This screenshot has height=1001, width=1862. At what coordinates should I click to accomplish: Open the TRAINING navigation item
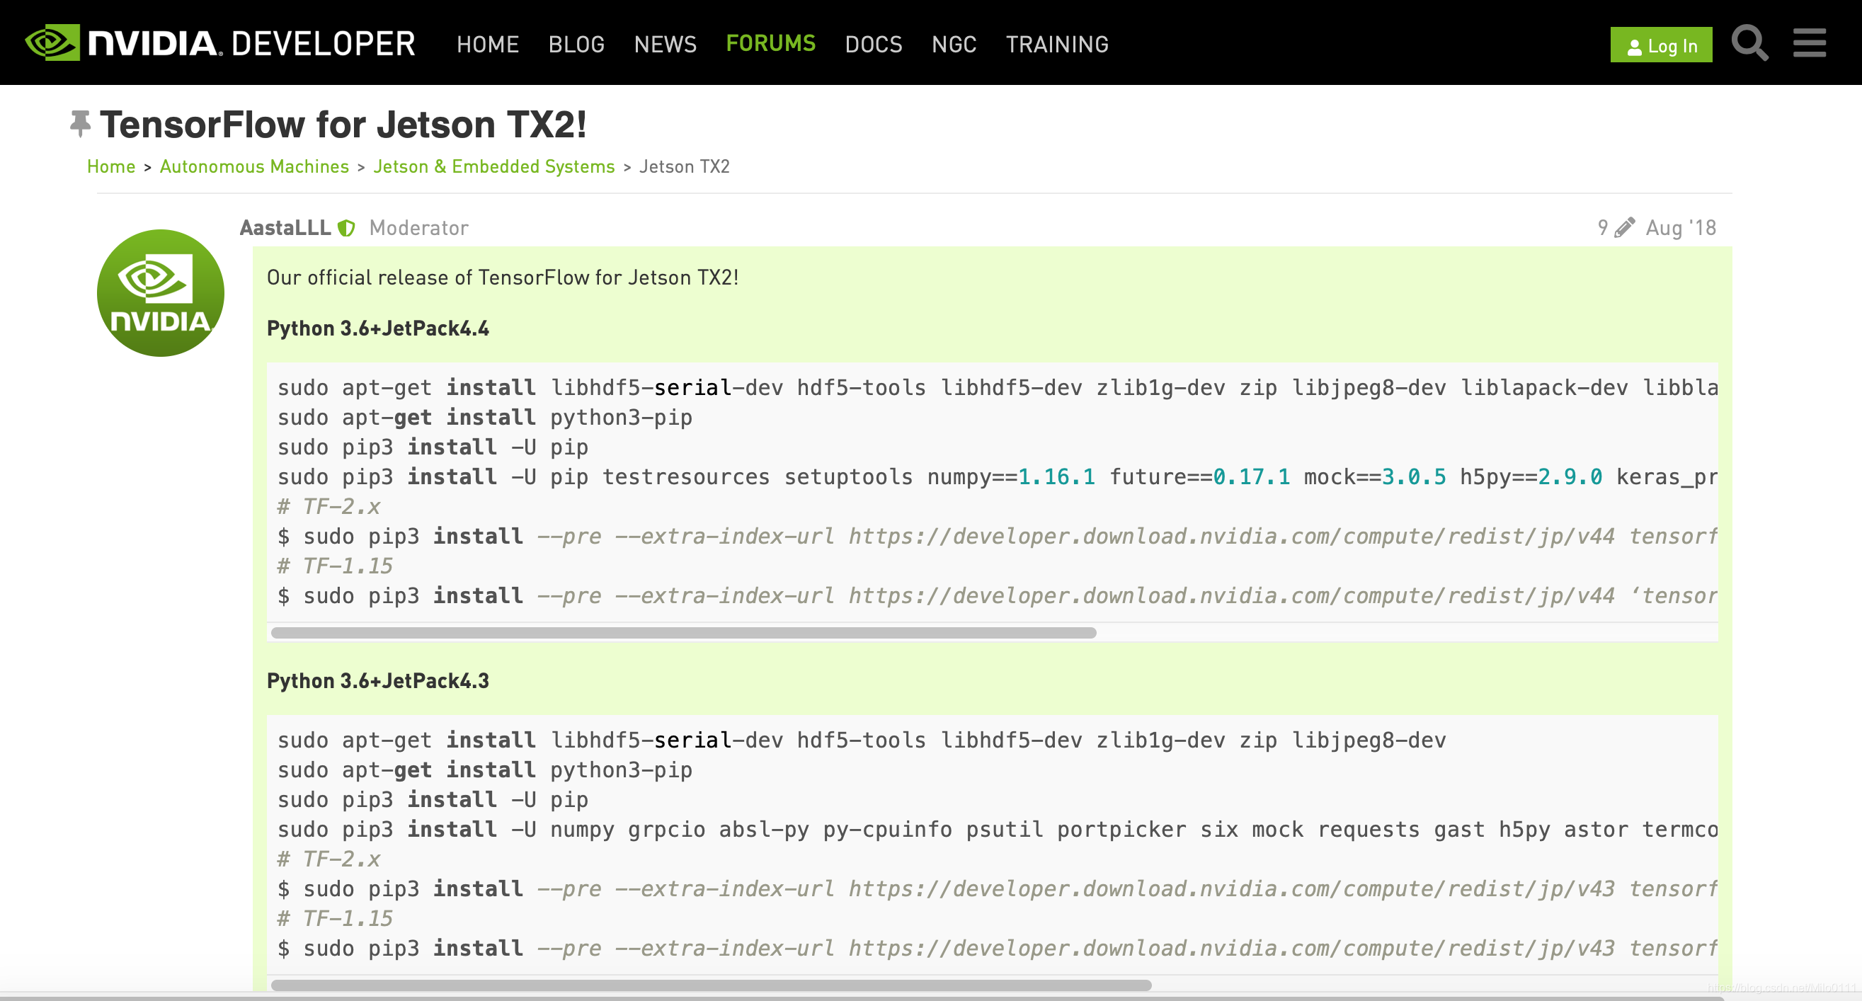[1057, 45]
